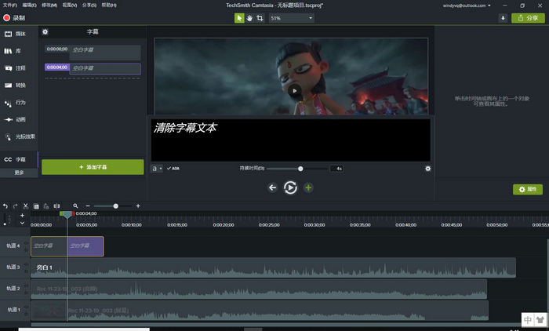Open the 视图(V) menu
Image resolution: width=549 pixels, height=331 pixels.
click(69, 5)
